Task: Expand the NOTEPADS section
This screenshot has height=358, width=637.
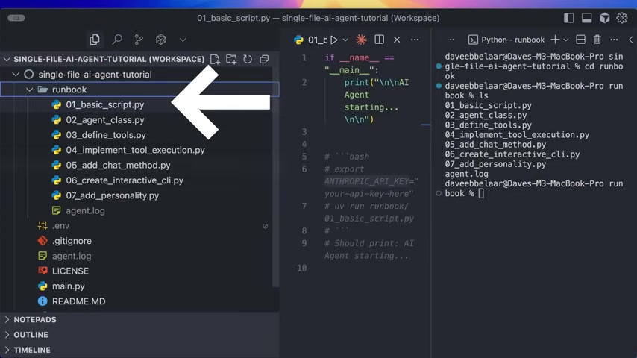Action: click(35, 320)
